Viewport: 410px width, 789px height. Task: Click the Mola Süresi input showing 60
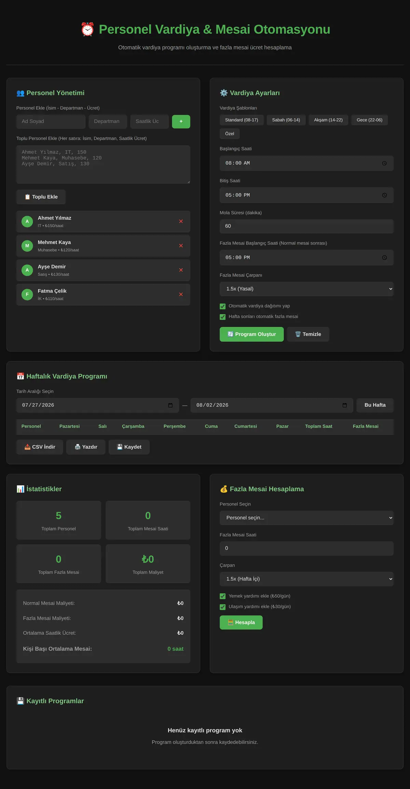(x=306, y=226)
